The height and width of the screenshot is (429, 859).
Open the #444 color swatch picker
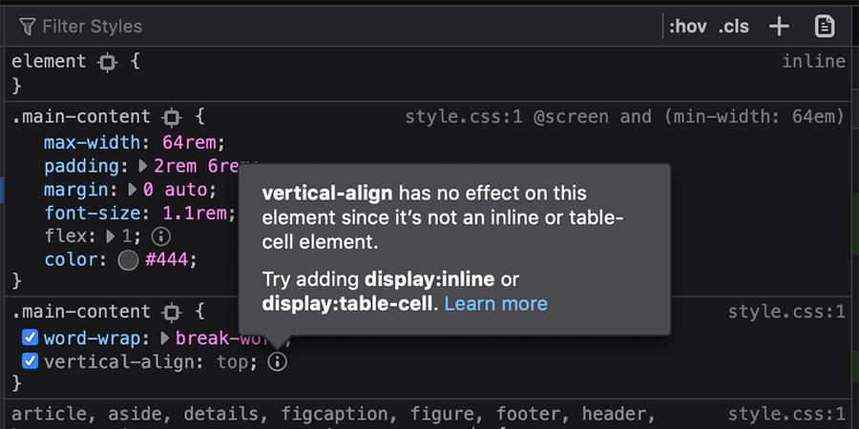(x=129, y=259)
